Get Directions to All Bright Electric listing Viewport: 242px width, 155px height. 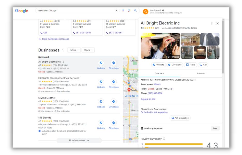(114, 65)
